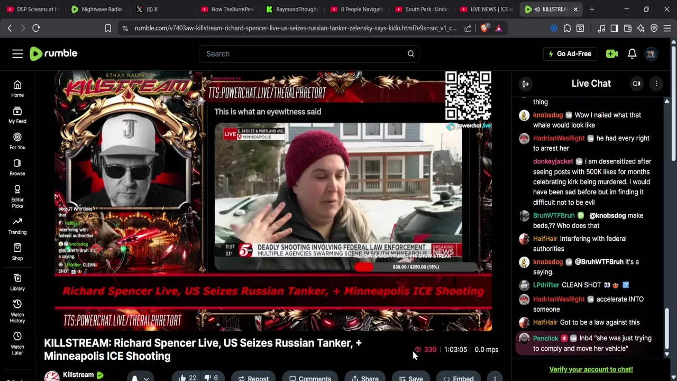This screenshot has width=677, height=381.
Task: Like the video with thumbs up
Action: 187,378
